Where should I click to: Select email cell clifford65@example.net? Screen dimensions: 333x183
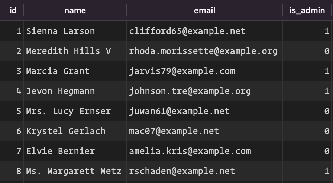(204, 31)
